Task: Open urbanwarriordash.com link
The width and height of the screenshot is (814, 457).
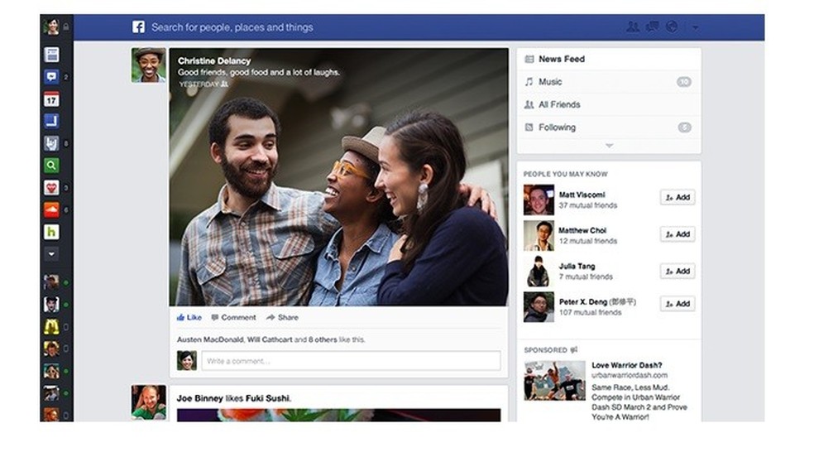Action: pyautogui.click(x=630, y=375)
